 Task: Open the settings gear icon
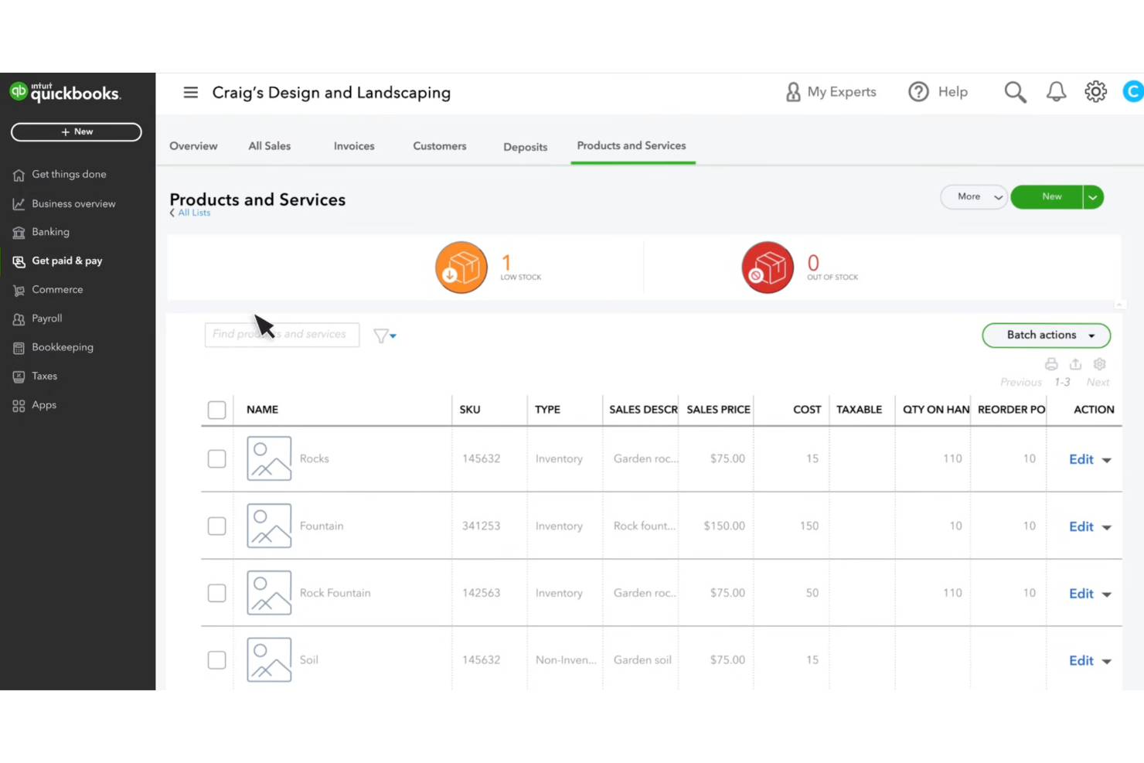[1095, 91]
